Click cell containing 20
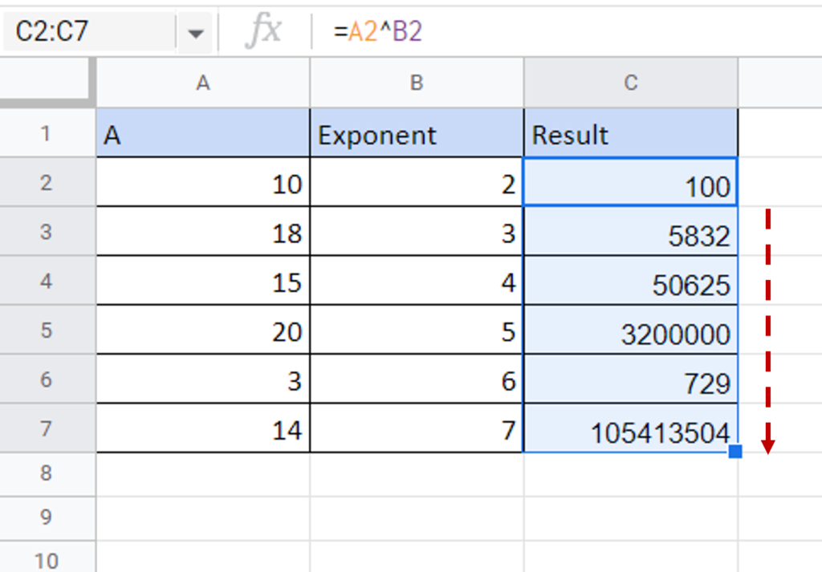This screenshot has width=822, height=572. click(203, 330)
